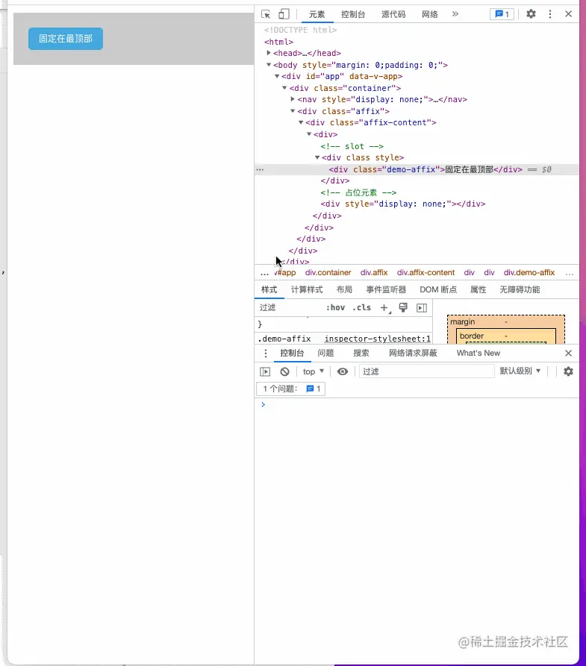Collapse the div class style node
This screenshot has height=666, width=586.
click(317, 157)
